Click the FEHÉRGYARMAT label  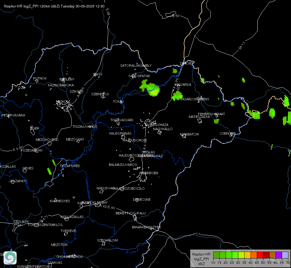point(211,114)
